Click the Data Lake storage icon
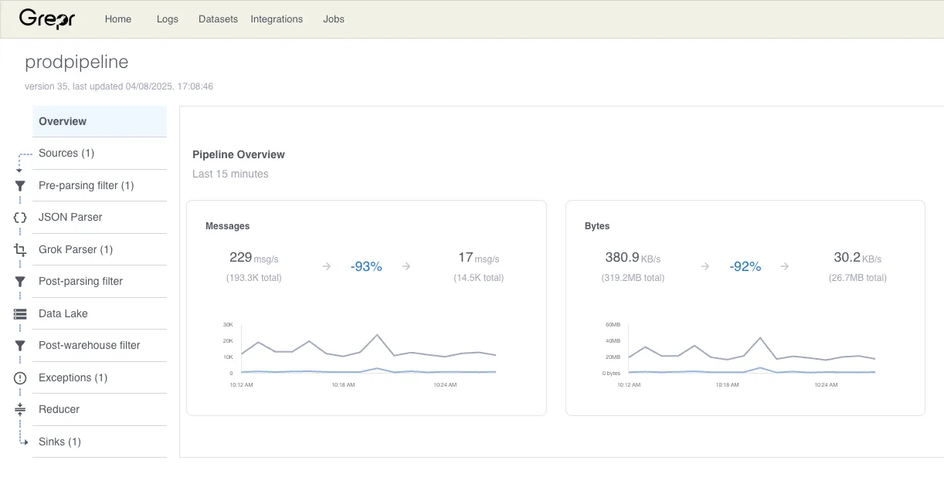This screenshot has height=477, width=944. [20, 314]
